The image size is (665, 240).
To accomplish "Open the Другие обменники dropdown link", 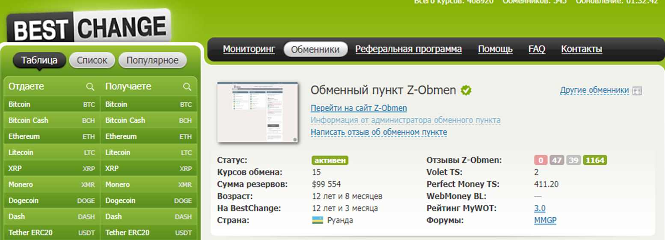I will (x=594, y=91).
